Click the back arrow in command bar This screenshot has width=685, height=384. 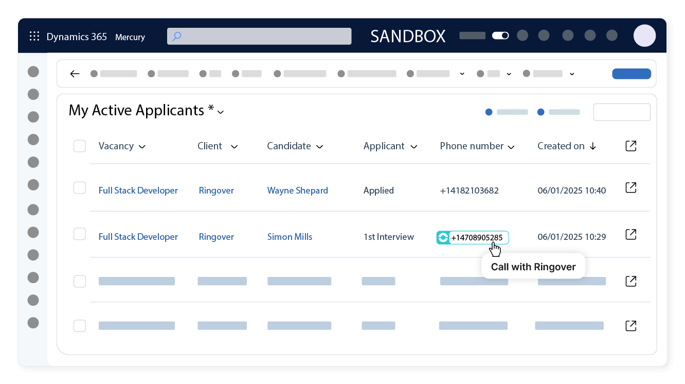(x=75, y=74)
